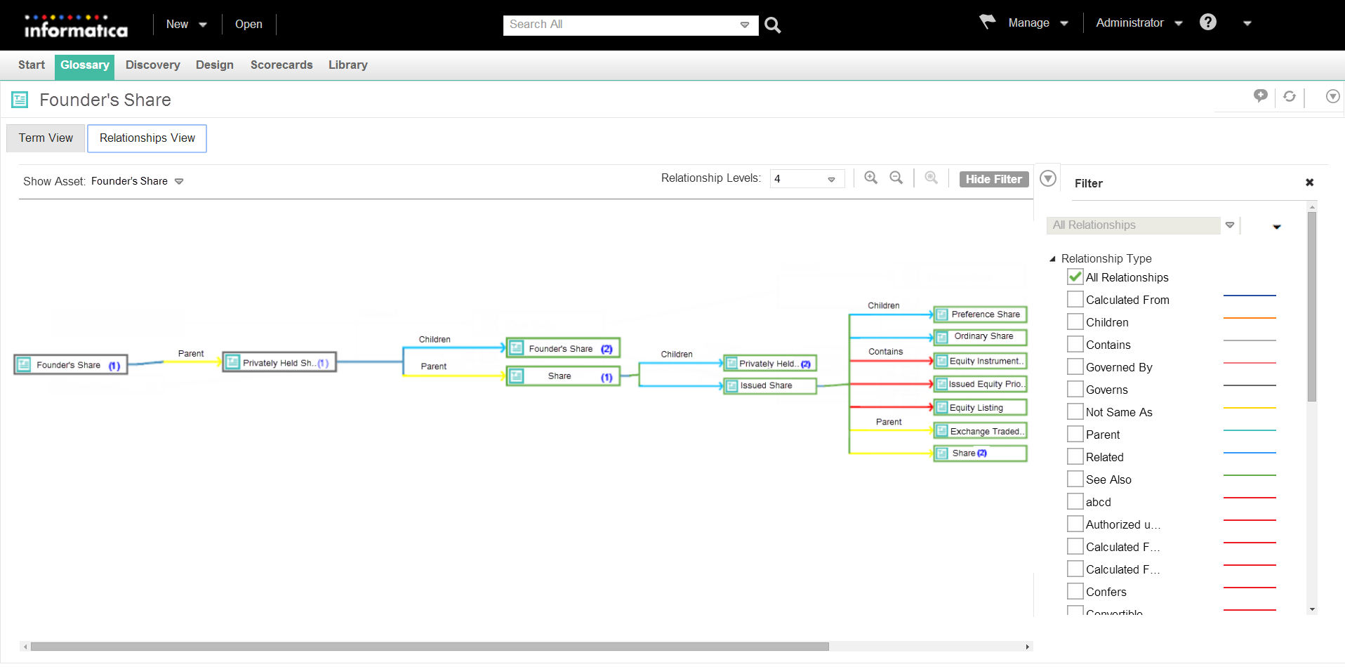Click the Open button
This screenshot has height=669, width=1345.
249,24
